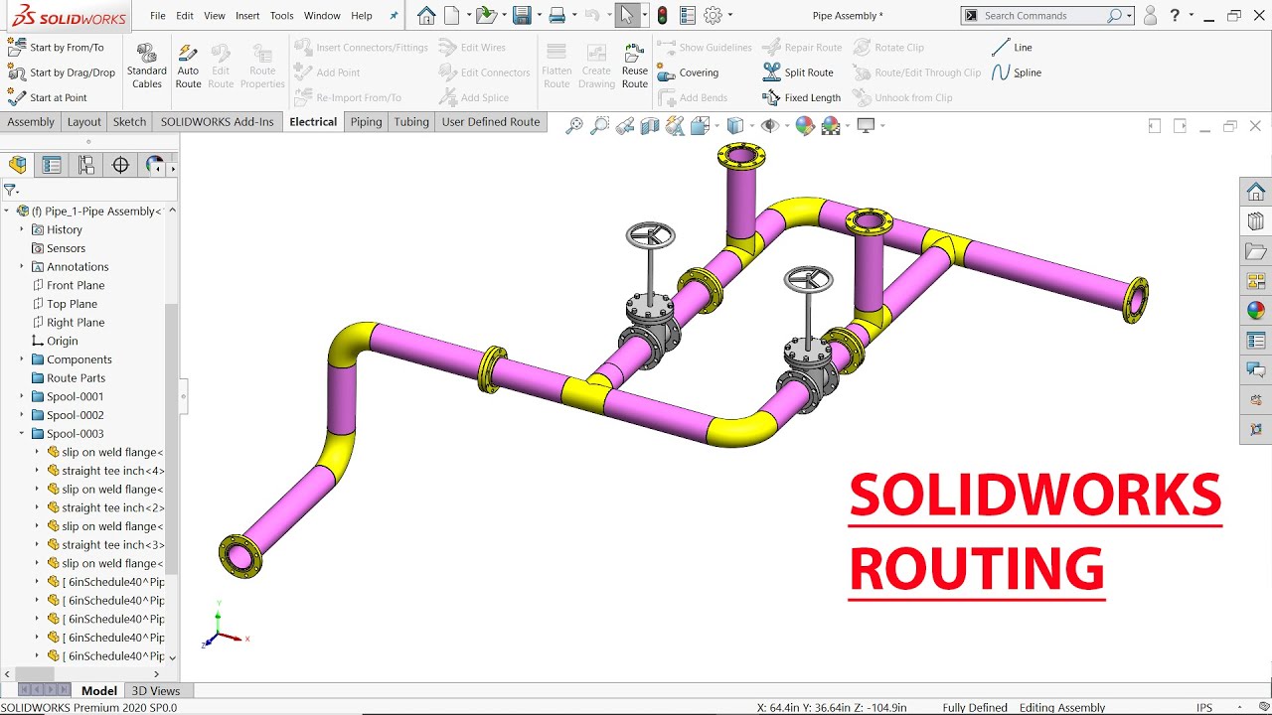
Task: Save the document with the floppy icon
Action: point(521,15)
